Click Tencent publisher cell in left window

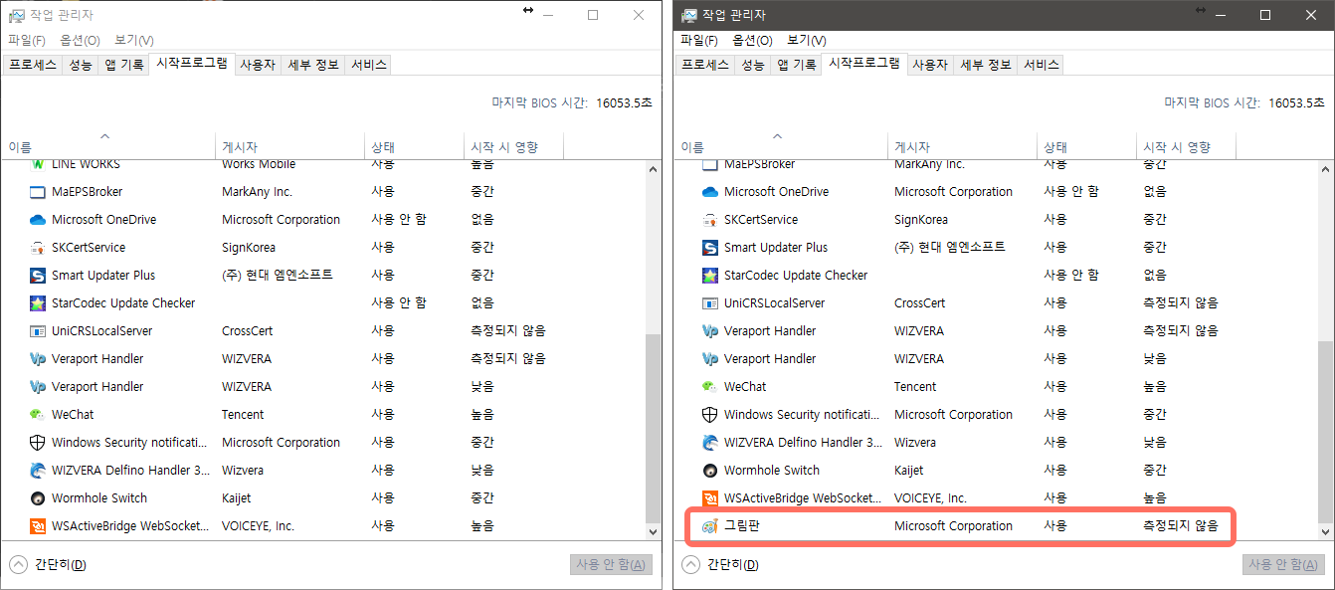(x=243, y=415)
